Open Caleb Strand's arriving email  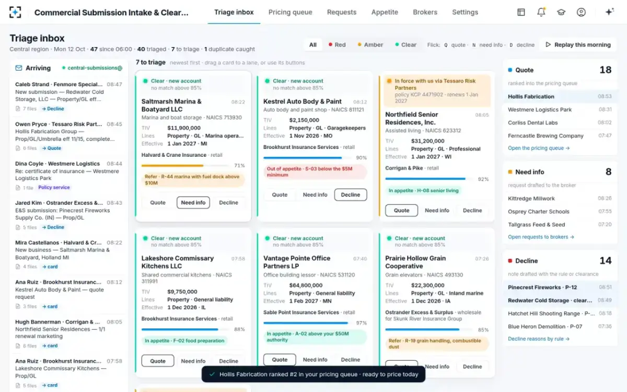tap(69, 97)
